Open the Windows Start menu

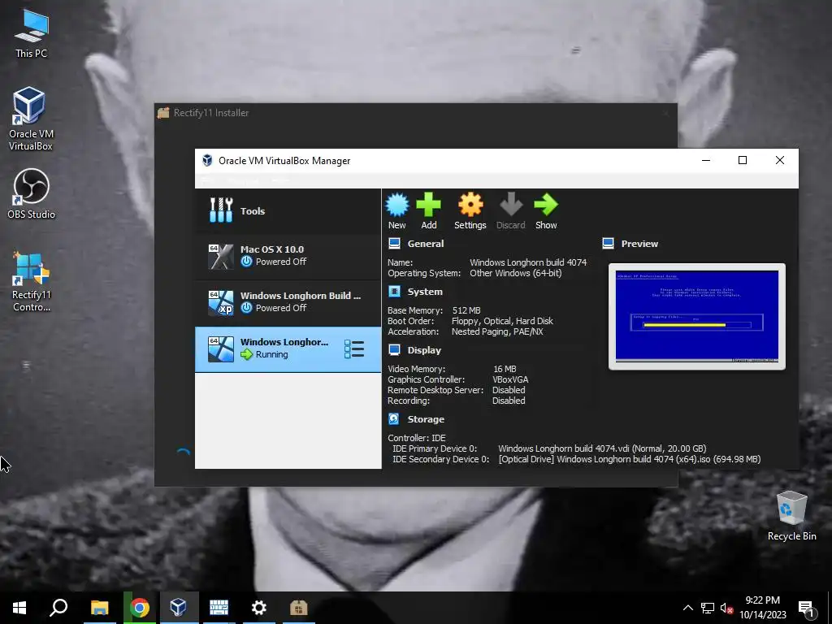pos(19,608)
